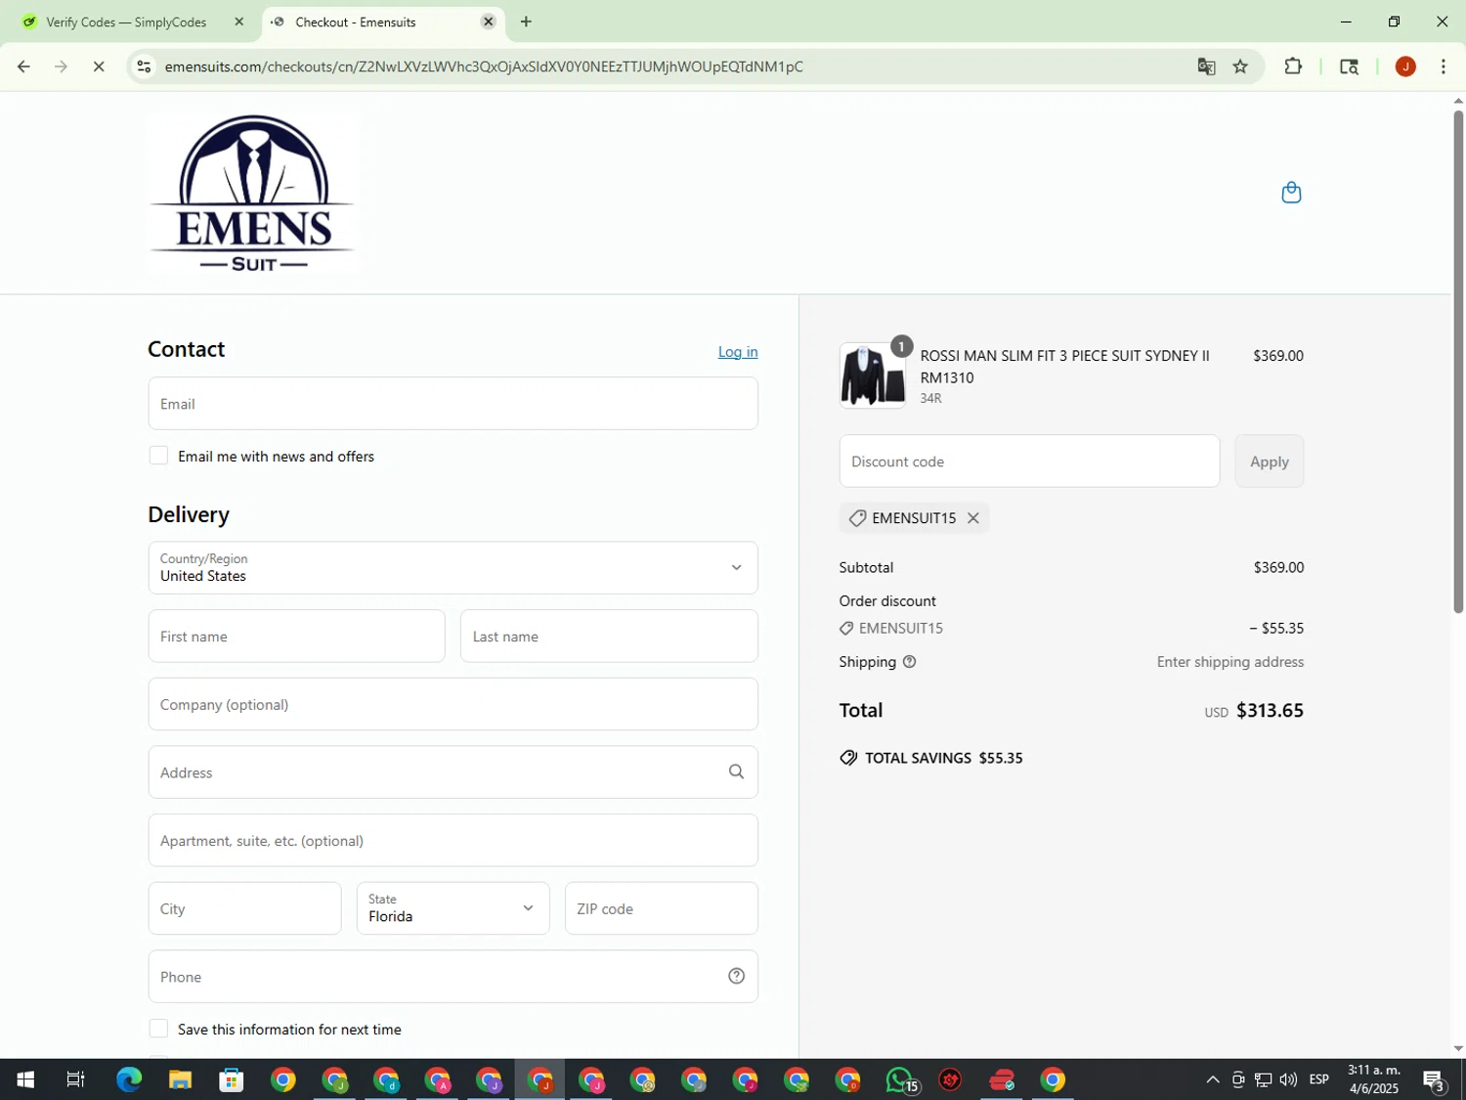The width and height of the screenshot is (1466, 1100).
Task: Open the Chrome Extensions puzzle icon
Action: pyautogui.click(x=1293, y=66)
